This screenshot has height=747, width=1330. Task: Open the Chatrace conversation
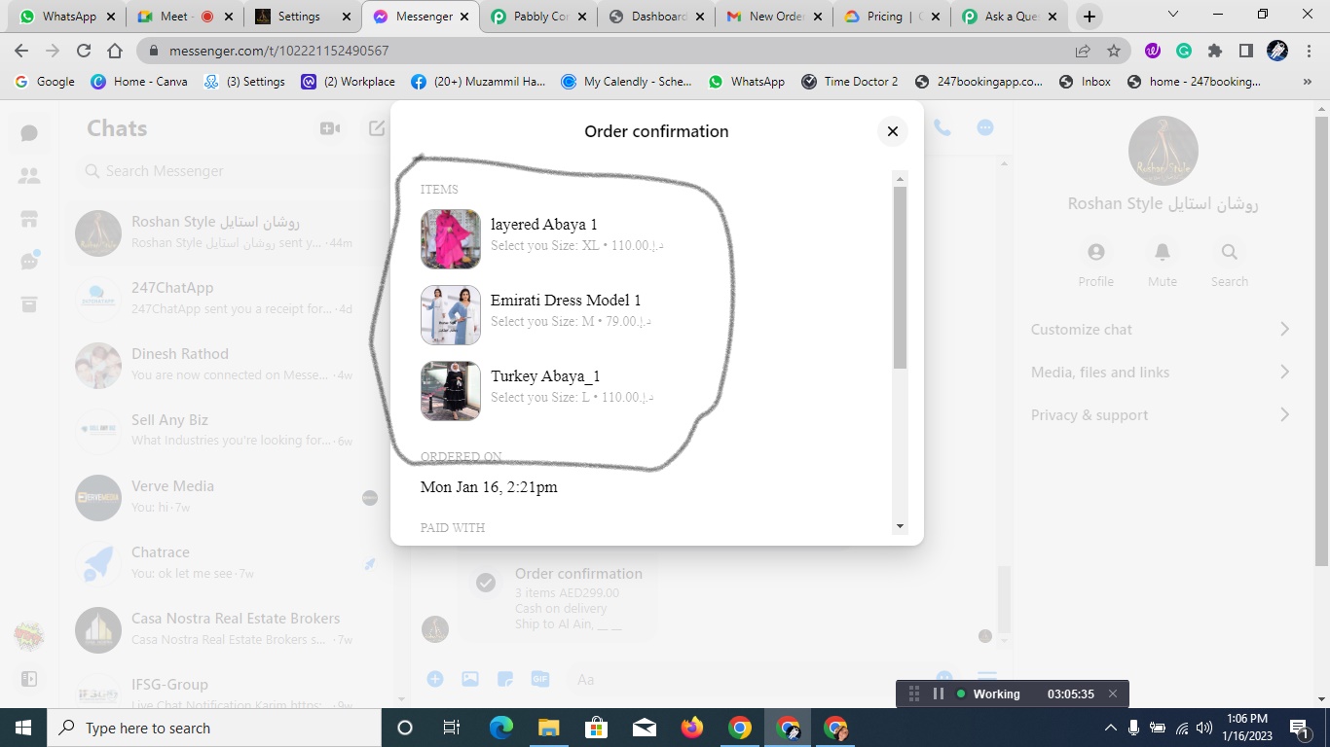pyautogui.click(x=230, y=562)
